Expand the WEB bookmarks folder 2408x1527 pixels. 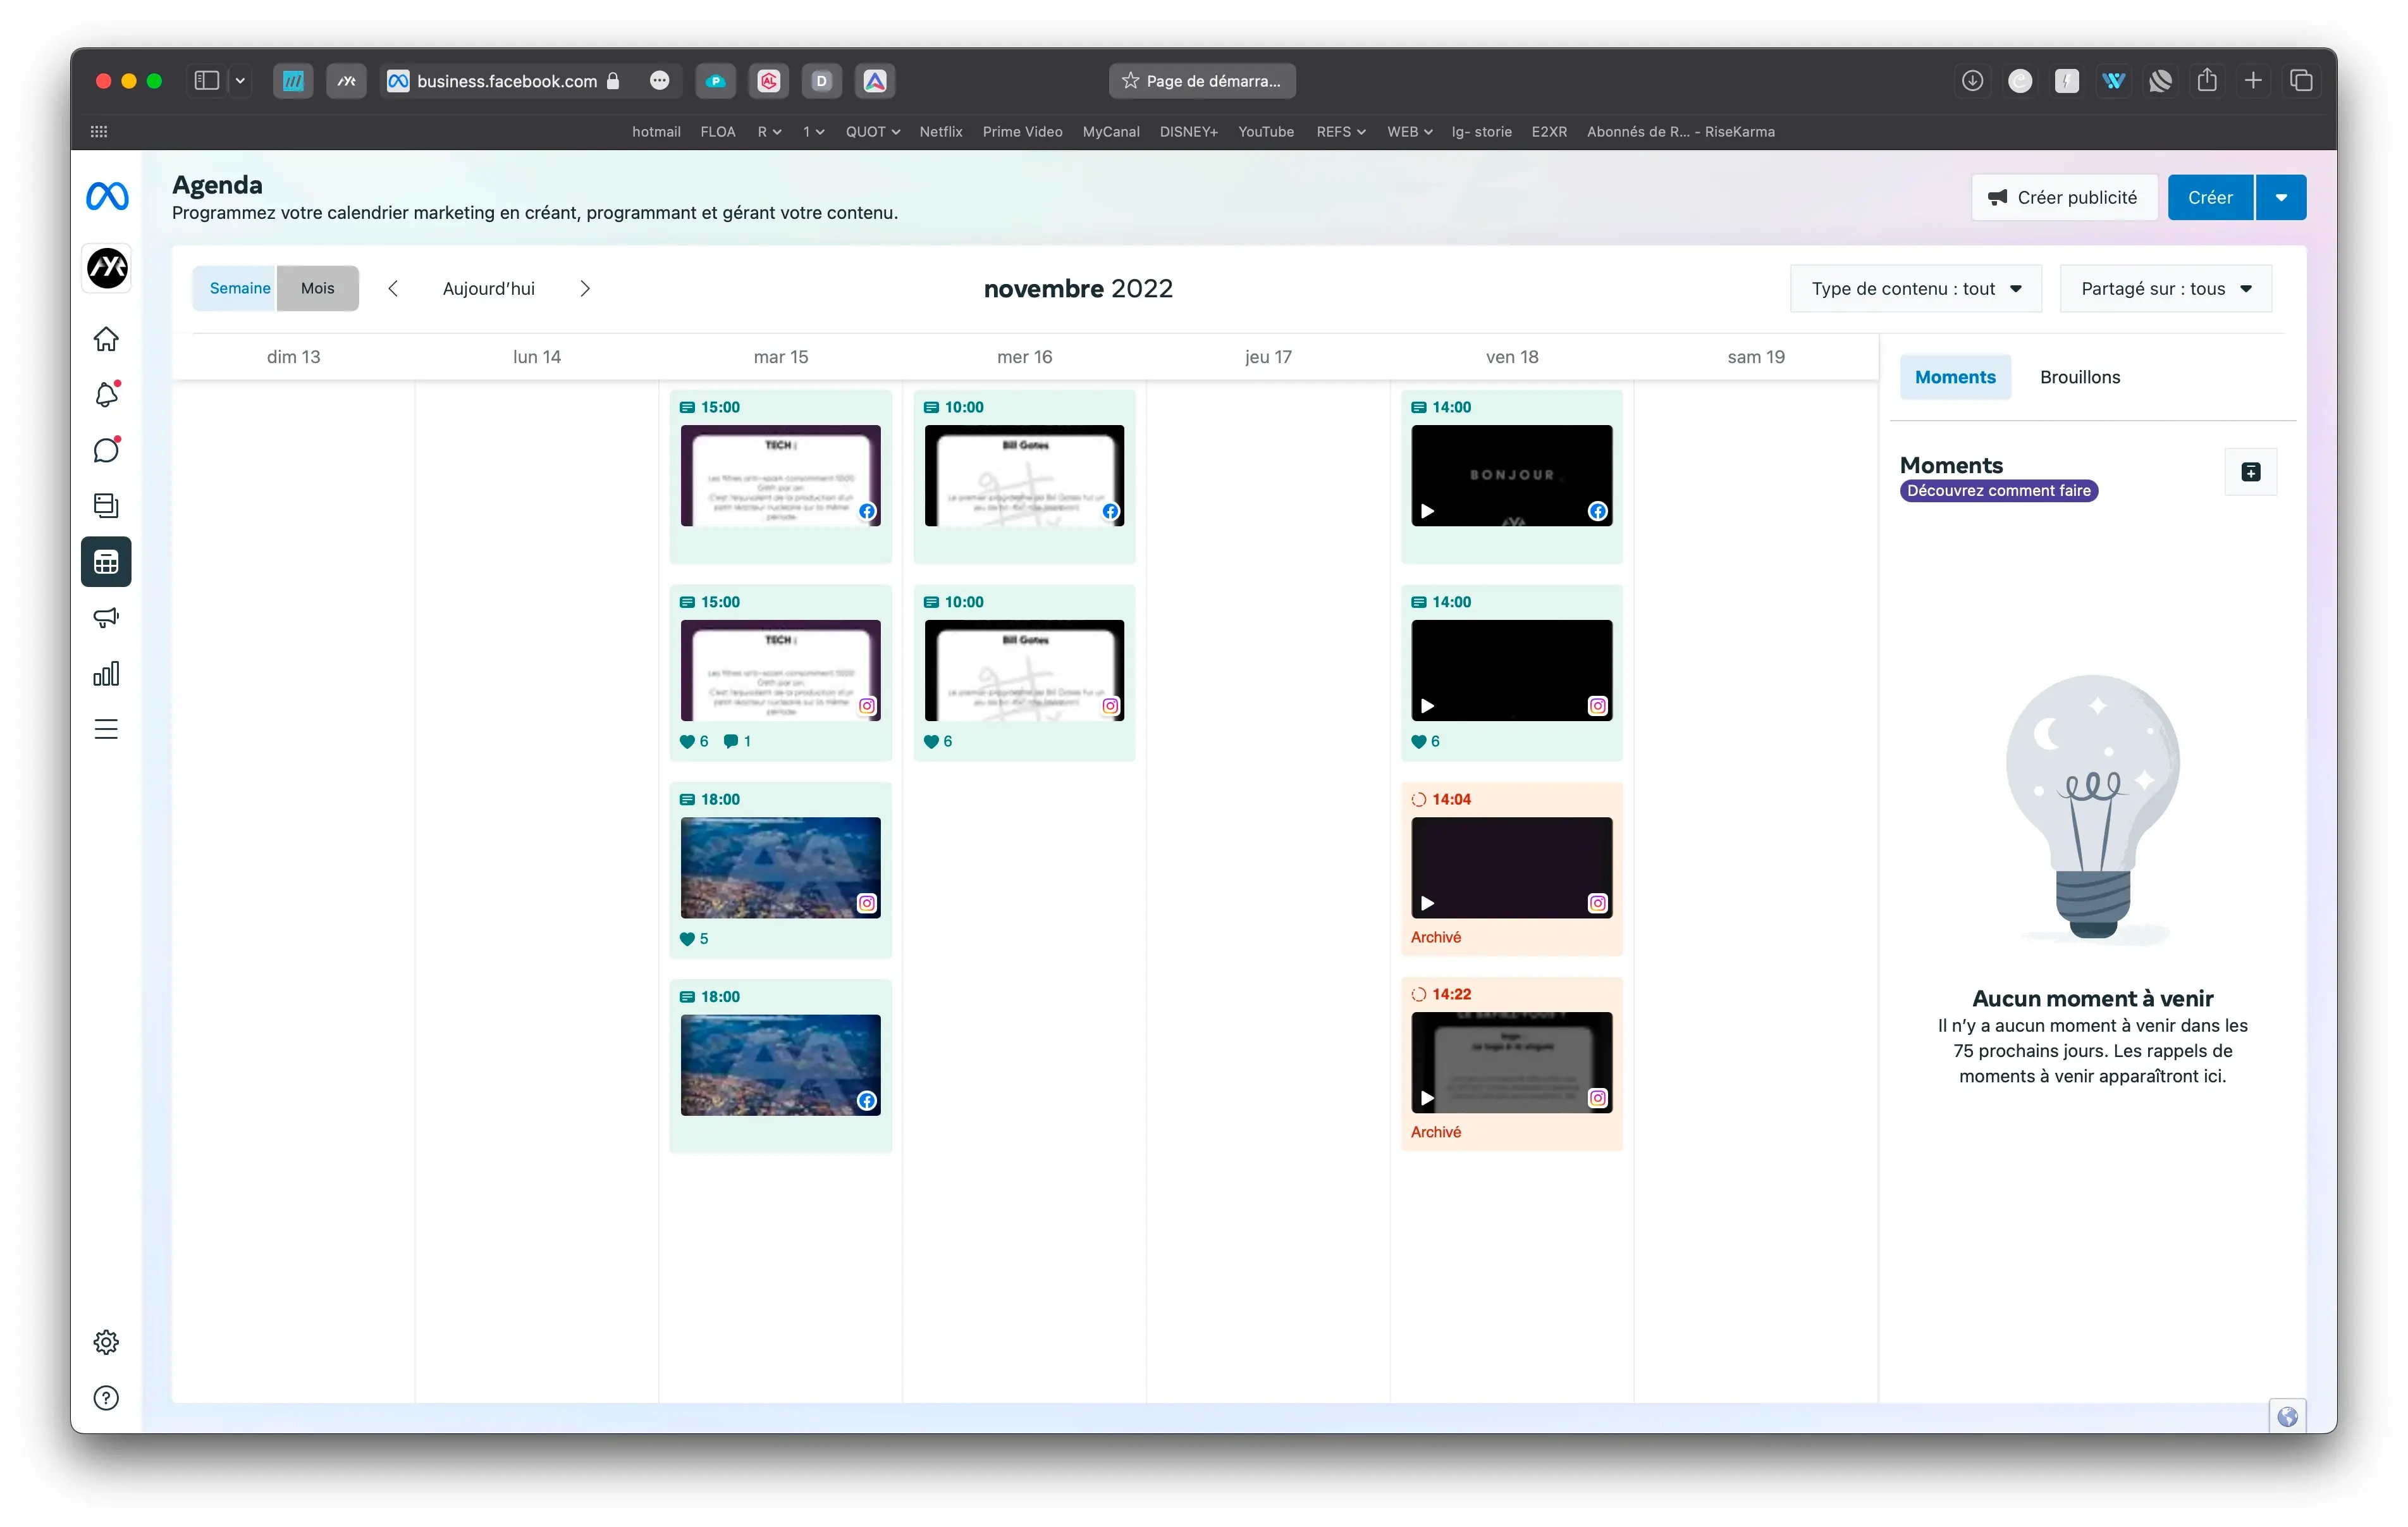coord(1409,131)
